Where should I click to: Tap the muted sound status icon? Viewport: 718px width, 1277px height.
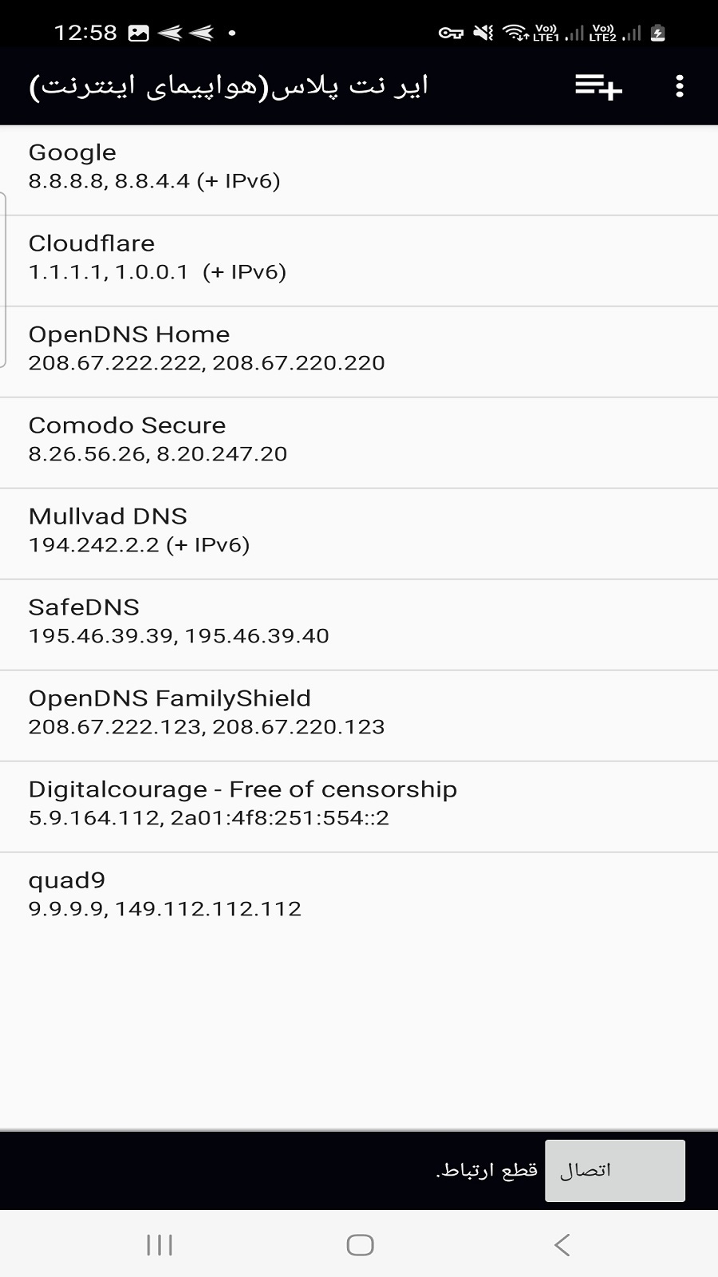click(483, 33)
